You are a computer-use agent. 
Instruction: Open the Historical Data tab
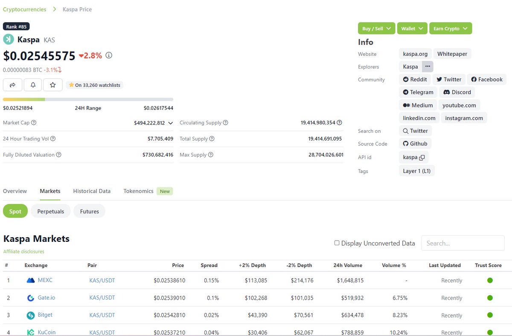pyautogui.click(x=92, y=191)
